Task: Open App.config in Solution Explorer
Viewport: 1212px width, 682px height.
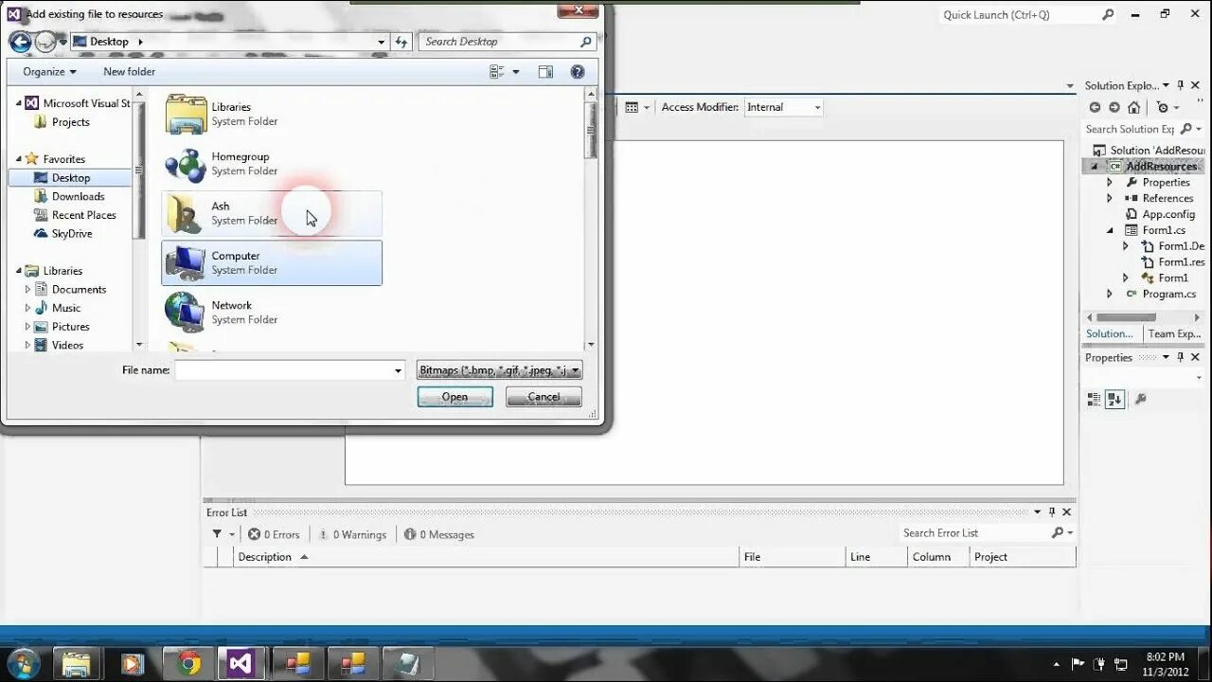Action: (1168, 214)
